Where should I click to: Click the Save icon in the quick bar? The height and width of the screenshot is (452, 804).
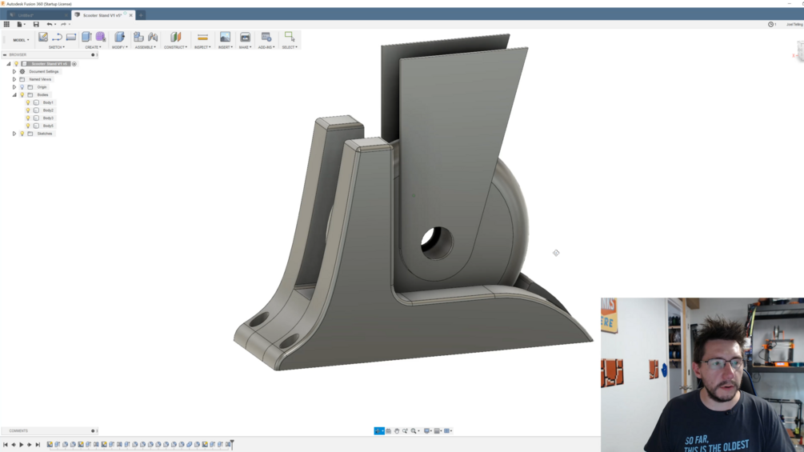point(36,24)
